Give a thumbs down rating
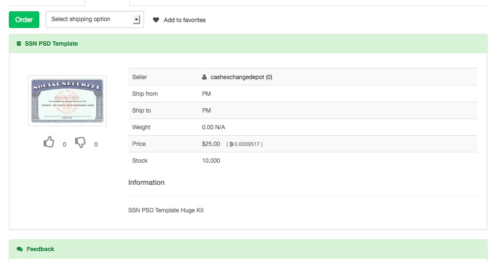The width and height of the screenshot is (495, 262). click(80, 143)
